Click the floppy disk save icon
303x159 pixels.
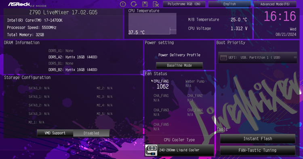pos(145,4)
